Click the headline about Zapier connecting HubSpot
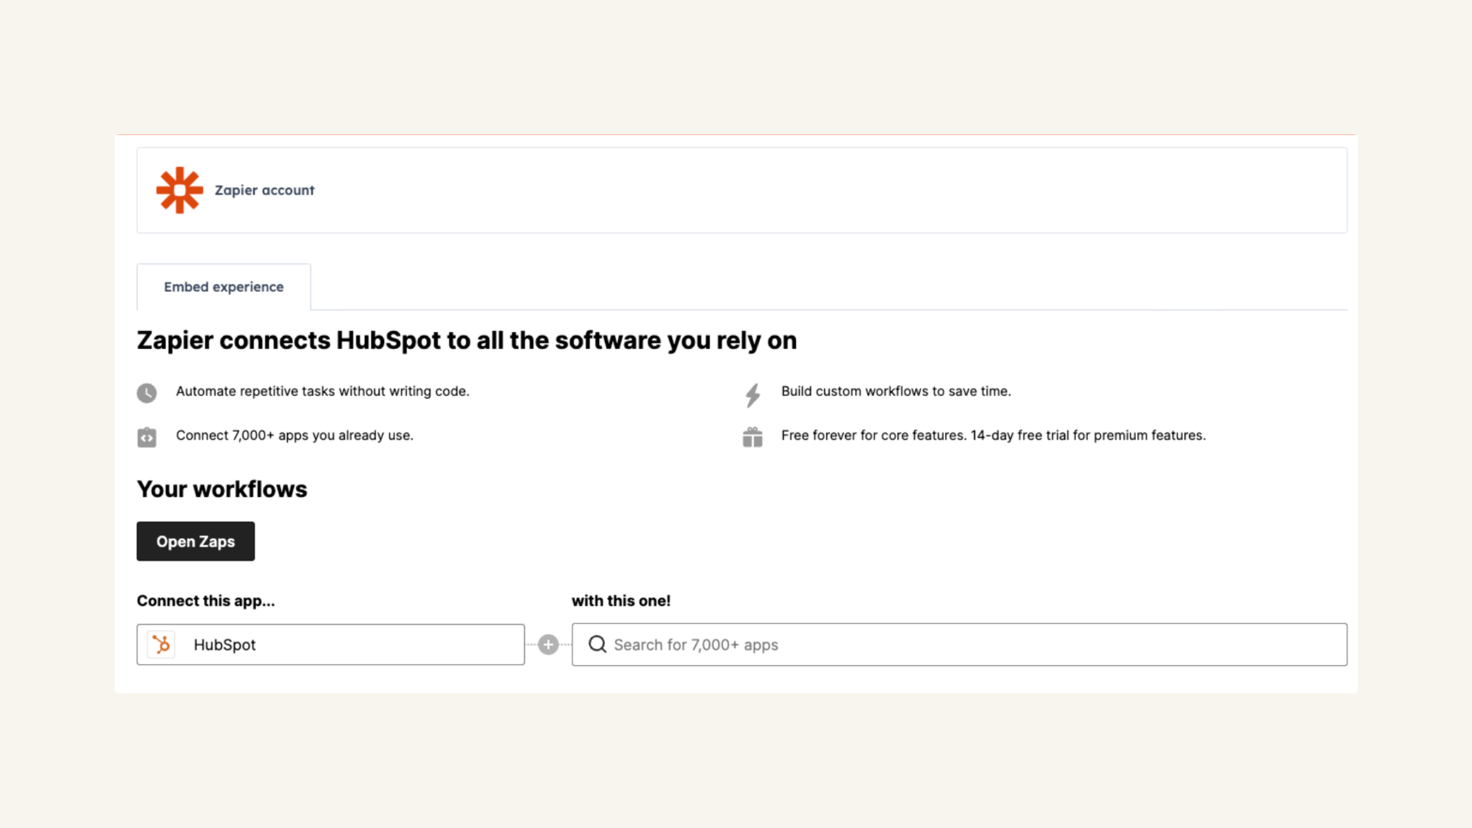Image resolution: width=1472 pixels, height=828 pixels. click(x=466, y=340)
